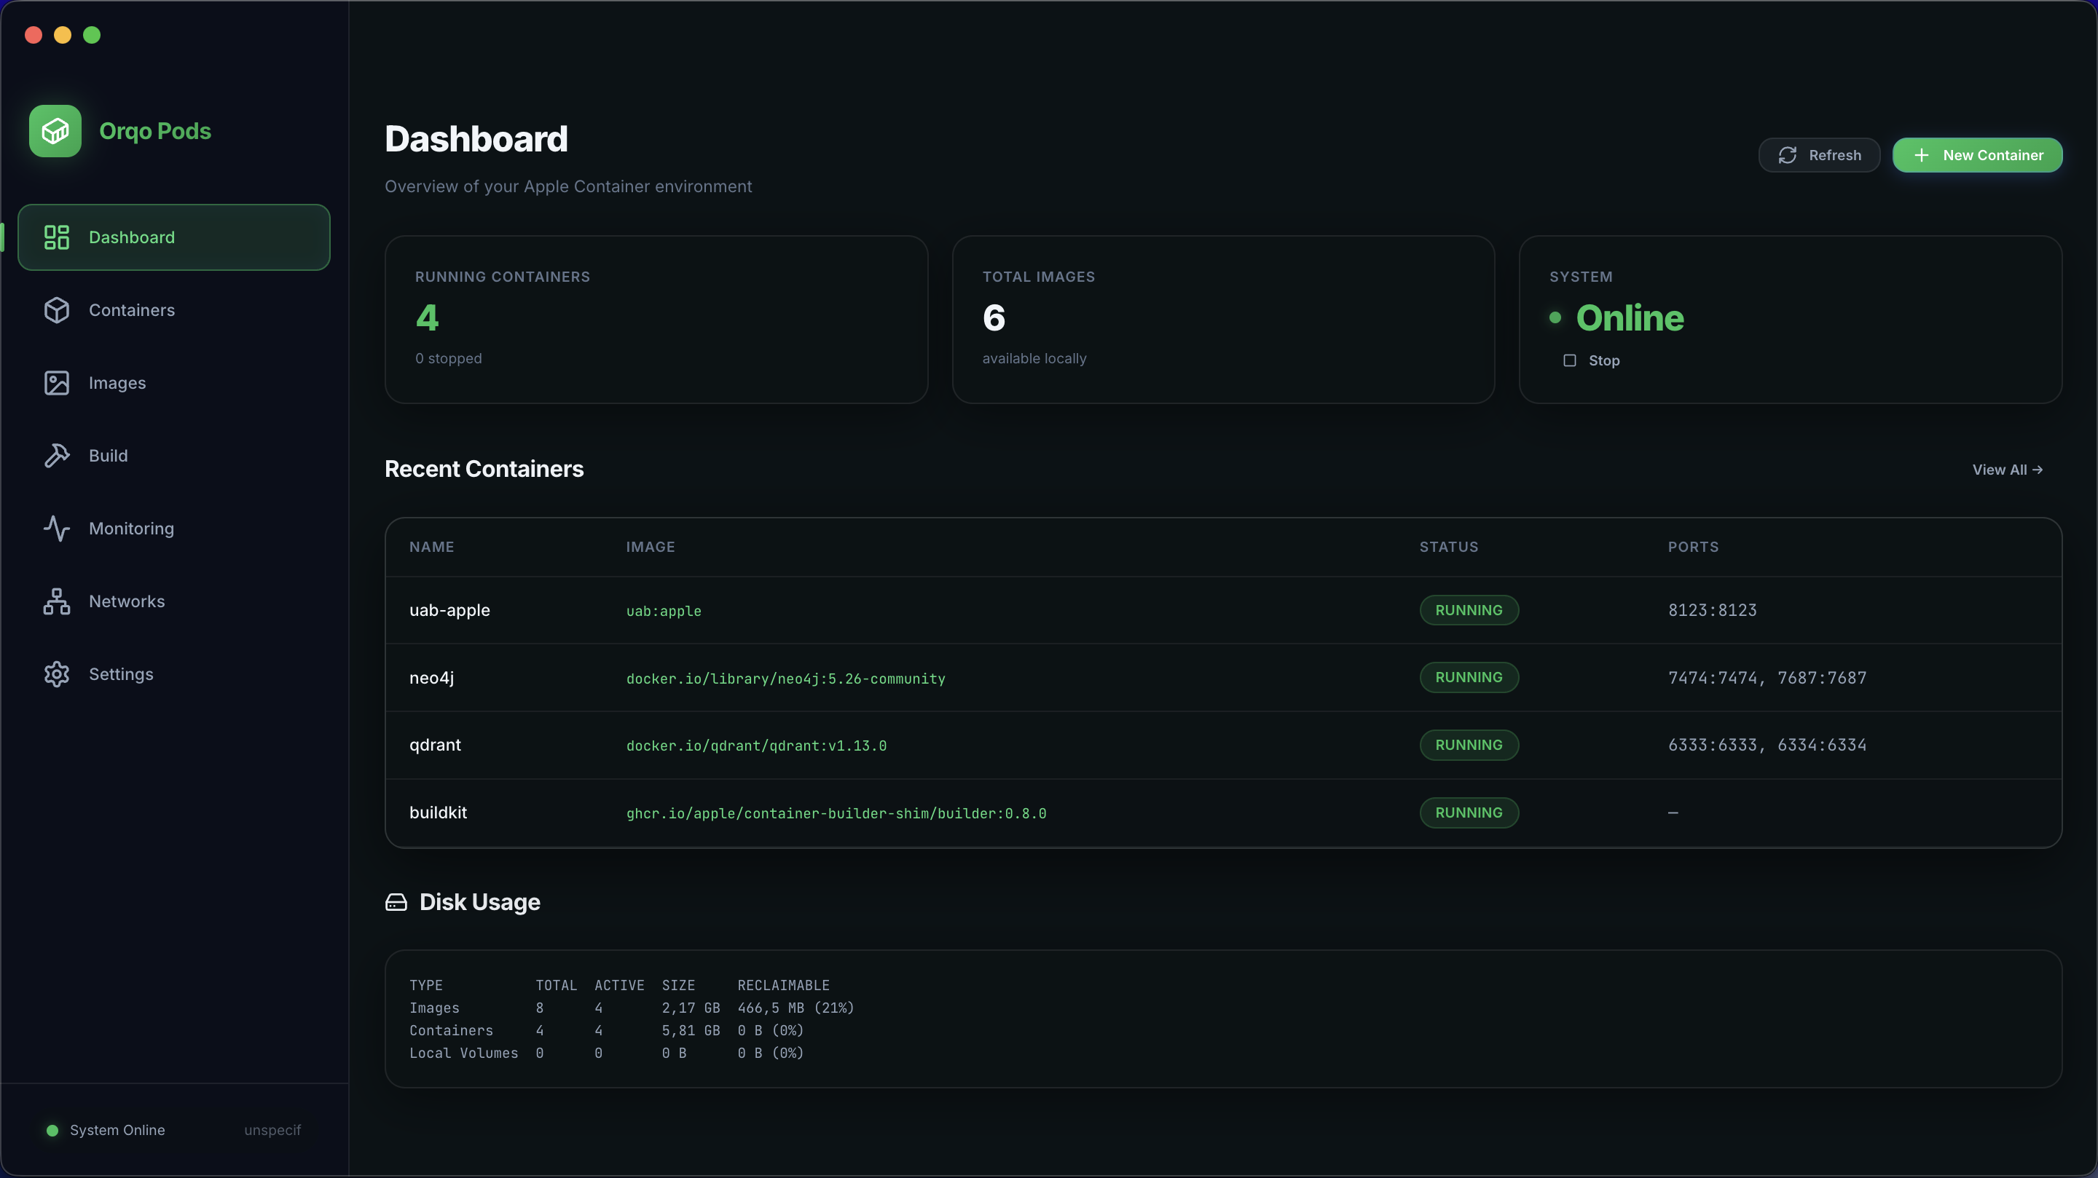This screenshot has height=1178, width=2098.
Task: Select Dashboard in the sidebar navigation
Action: pos(131,237)
